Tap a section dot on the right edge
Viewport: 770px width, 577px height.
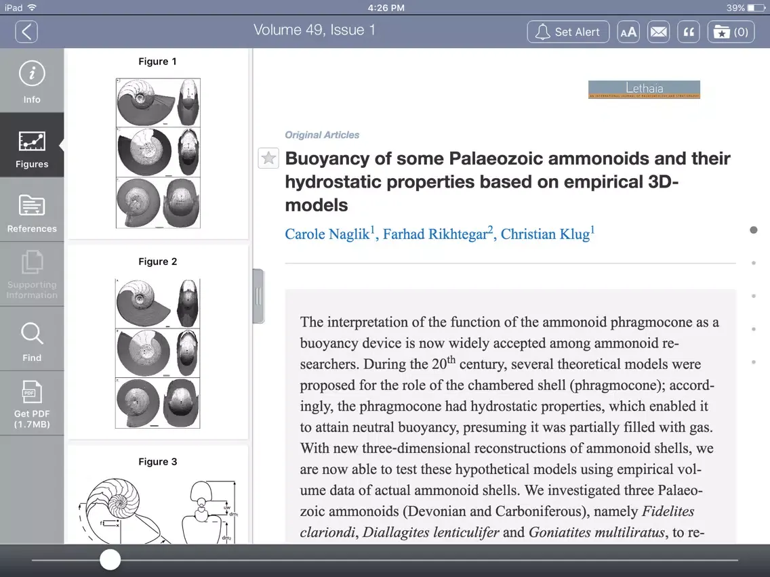pyautogui.click(x=754, y=230)
